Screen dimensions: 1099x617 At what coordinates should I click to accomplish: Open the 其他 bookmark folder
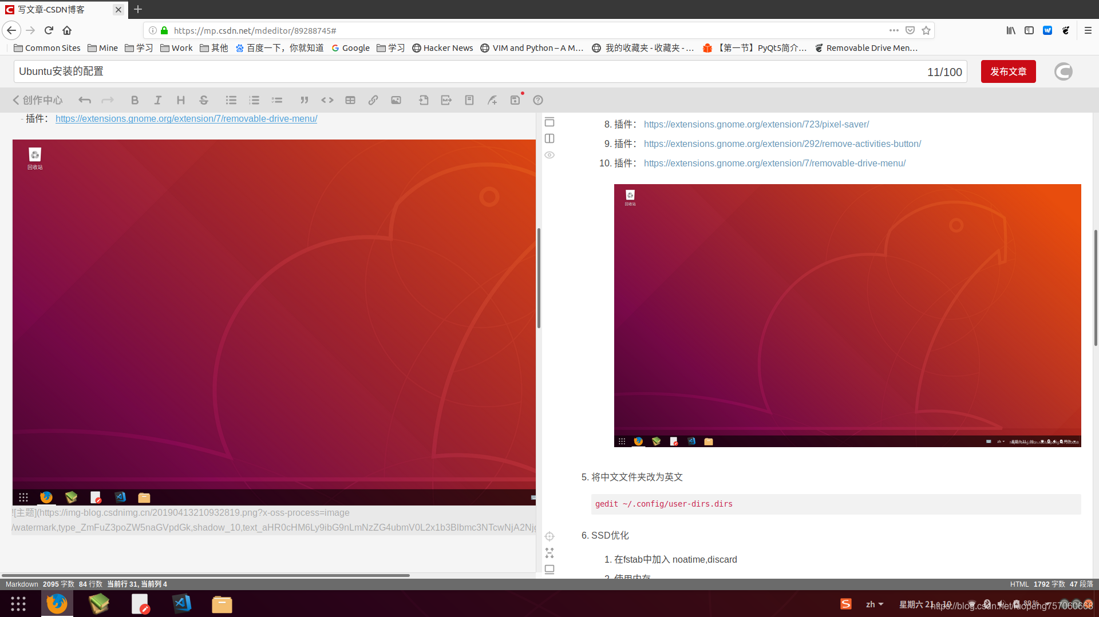tap(214, 48)
